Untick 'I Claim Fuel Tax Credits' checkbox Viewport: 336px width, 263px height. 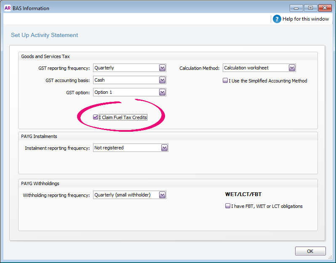tap(96, 117)
